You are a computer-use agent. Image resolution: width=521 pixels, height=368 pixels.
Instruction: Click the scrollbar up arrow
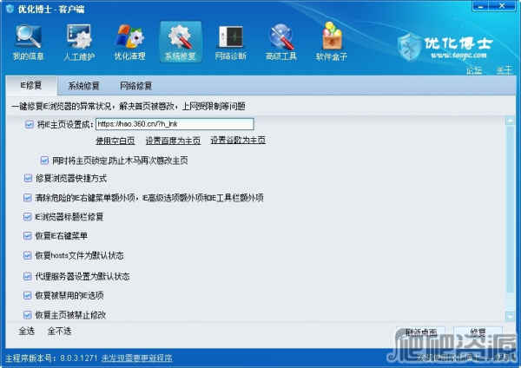510,121
